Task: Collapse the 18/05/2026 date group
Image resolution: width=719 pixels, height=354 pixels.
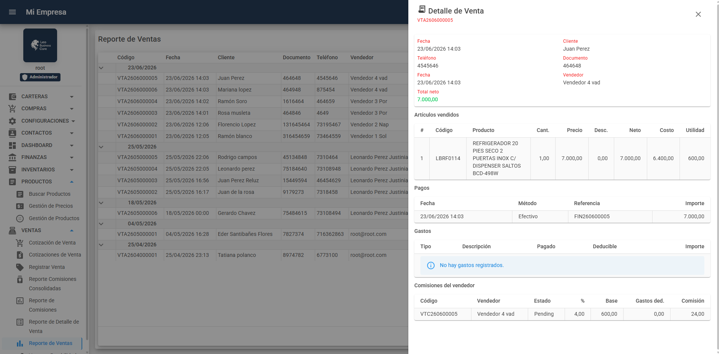Action: [x=101, y=203]
